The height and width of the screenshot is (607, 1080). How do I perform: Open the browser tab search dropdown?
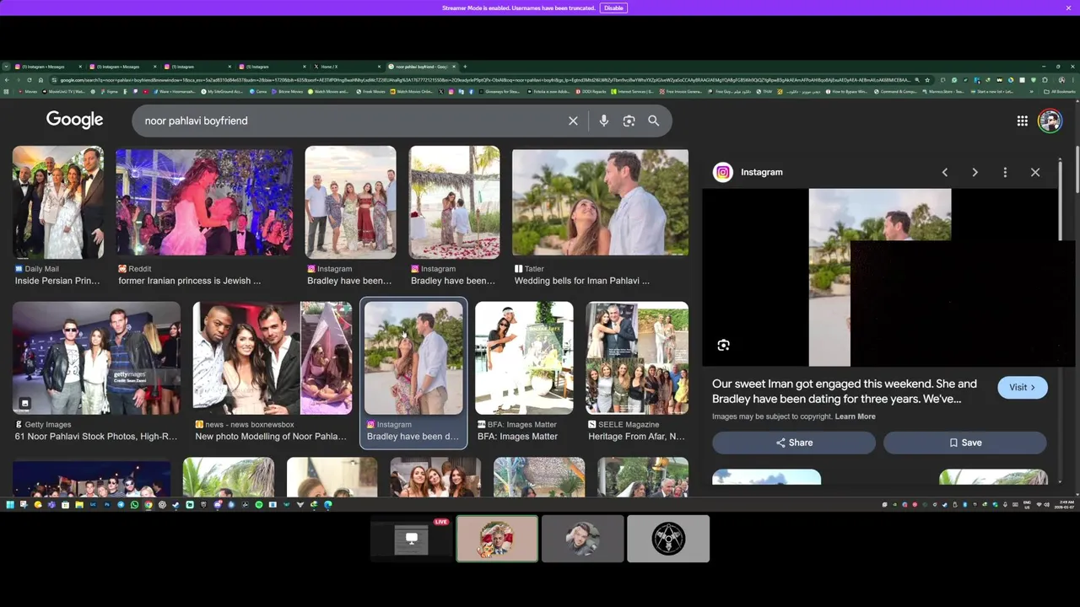(6, 67)
